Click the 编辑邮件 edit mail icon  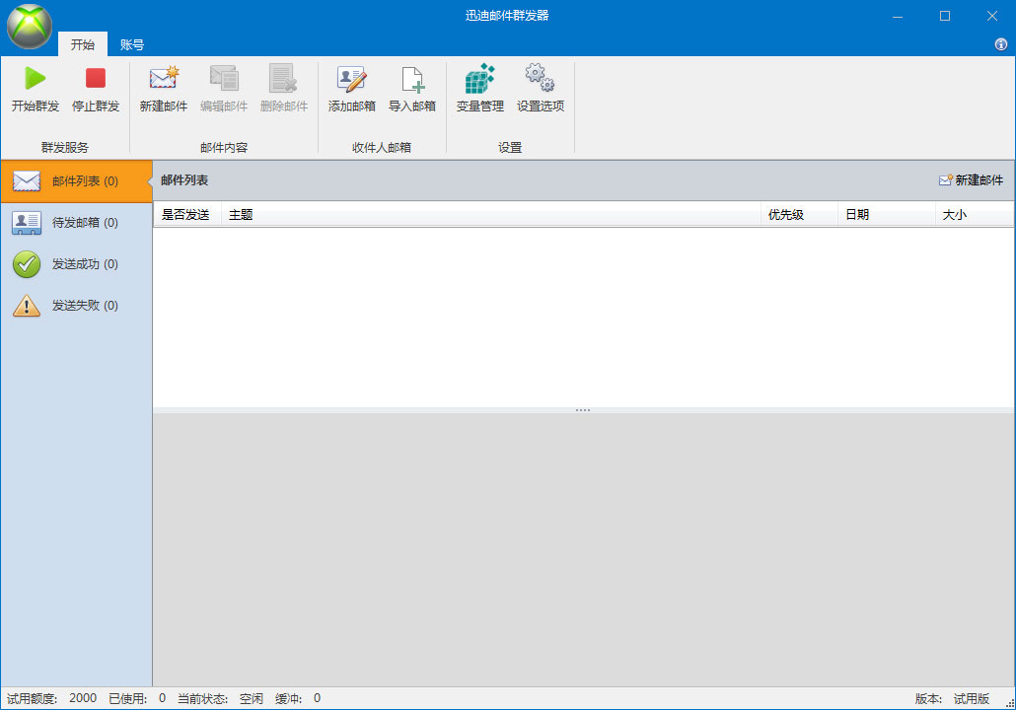pyautogui.click(x=223, y=87)
